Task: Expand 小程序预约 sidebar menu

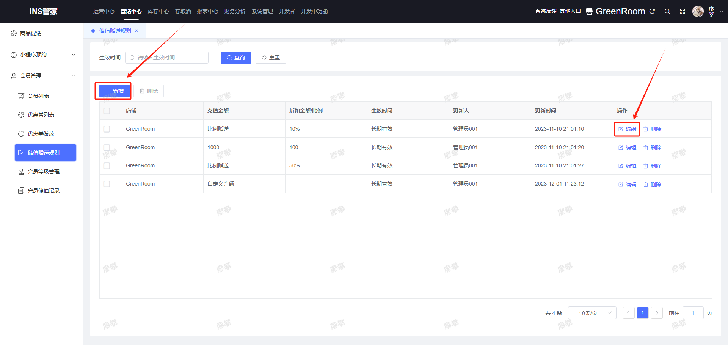Action: click(42, 55)
